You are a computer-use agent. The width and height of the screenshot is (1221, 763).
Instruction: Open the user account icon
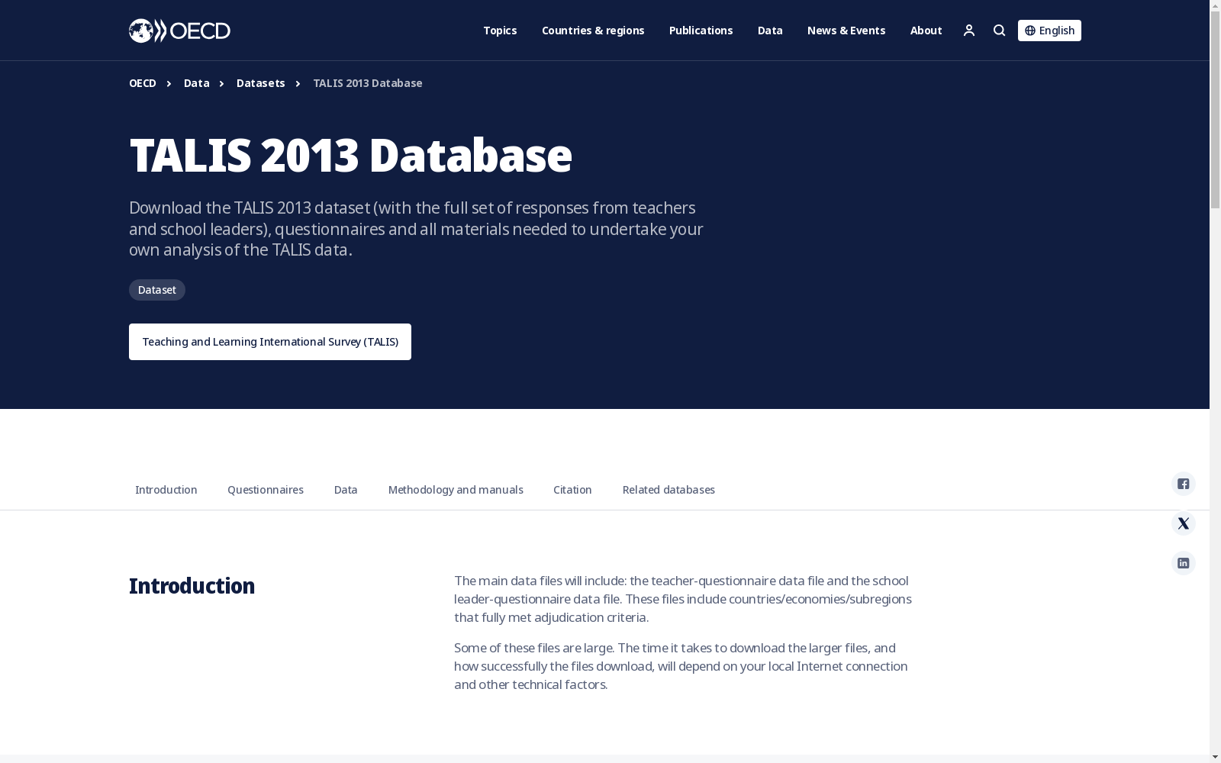(x=969, y=31)
